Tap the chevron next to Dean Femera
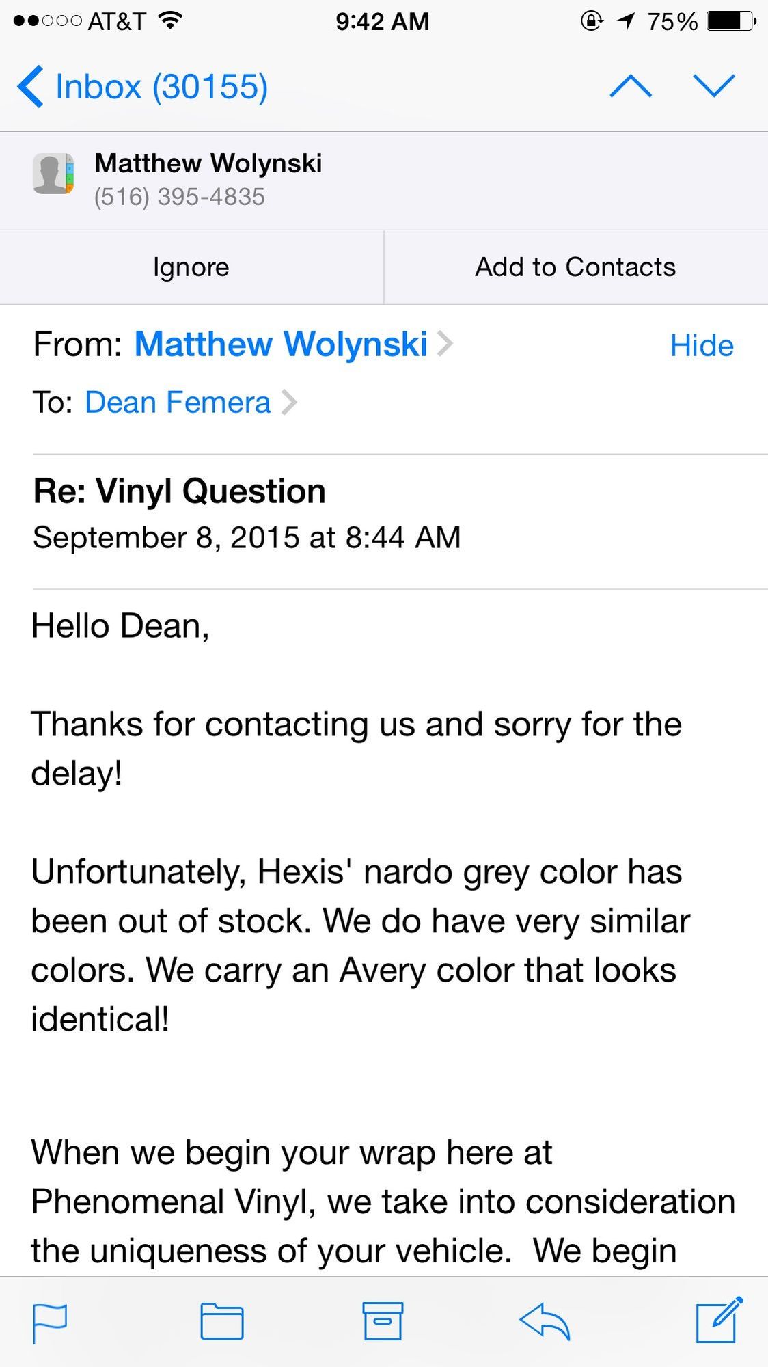768x1367 pixels. (290, 403)
